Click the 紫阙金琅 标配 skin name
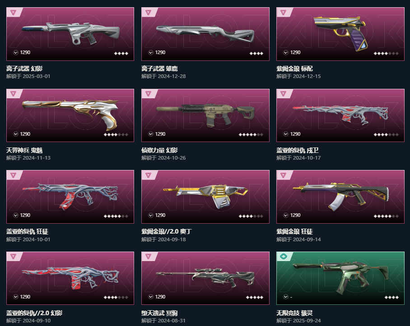 294,69
